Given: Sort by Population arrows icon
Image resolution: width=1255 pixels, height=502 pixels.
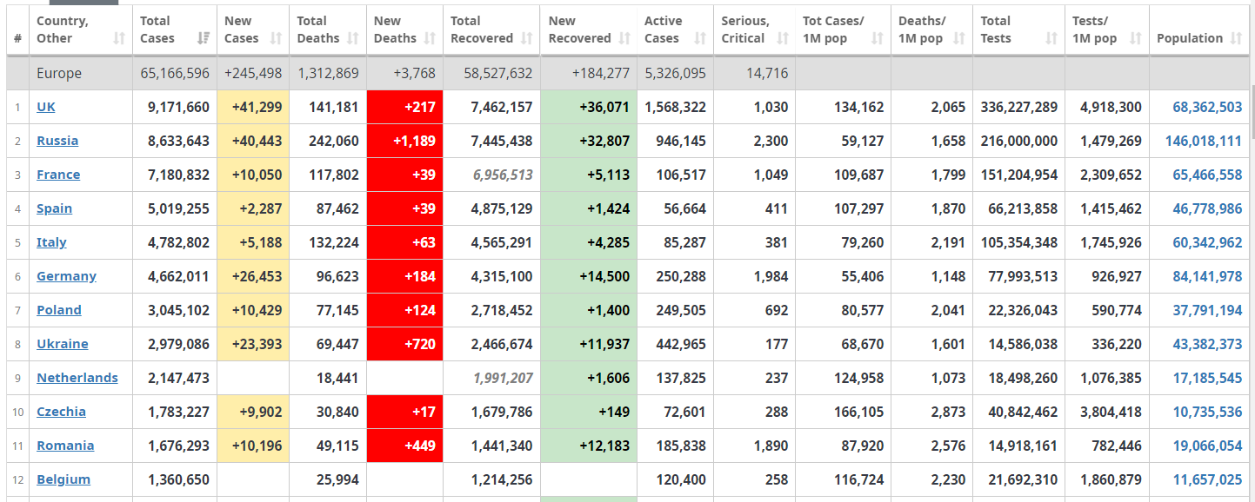Looking at the screenshot, I should [1236, 38].
